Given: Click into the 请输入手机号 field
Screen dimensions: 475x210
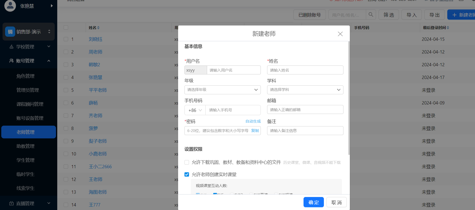Looking at the screenshot, I should pos(233,110).
